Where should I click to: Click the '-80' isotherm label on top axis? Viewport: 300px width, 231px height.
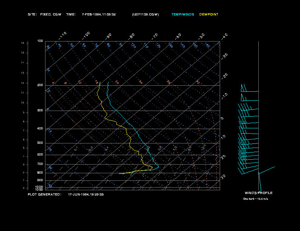pos(131,37)
